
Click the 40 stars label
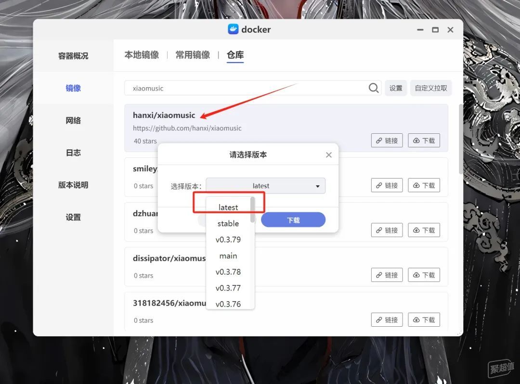click(x=145, y=141)
